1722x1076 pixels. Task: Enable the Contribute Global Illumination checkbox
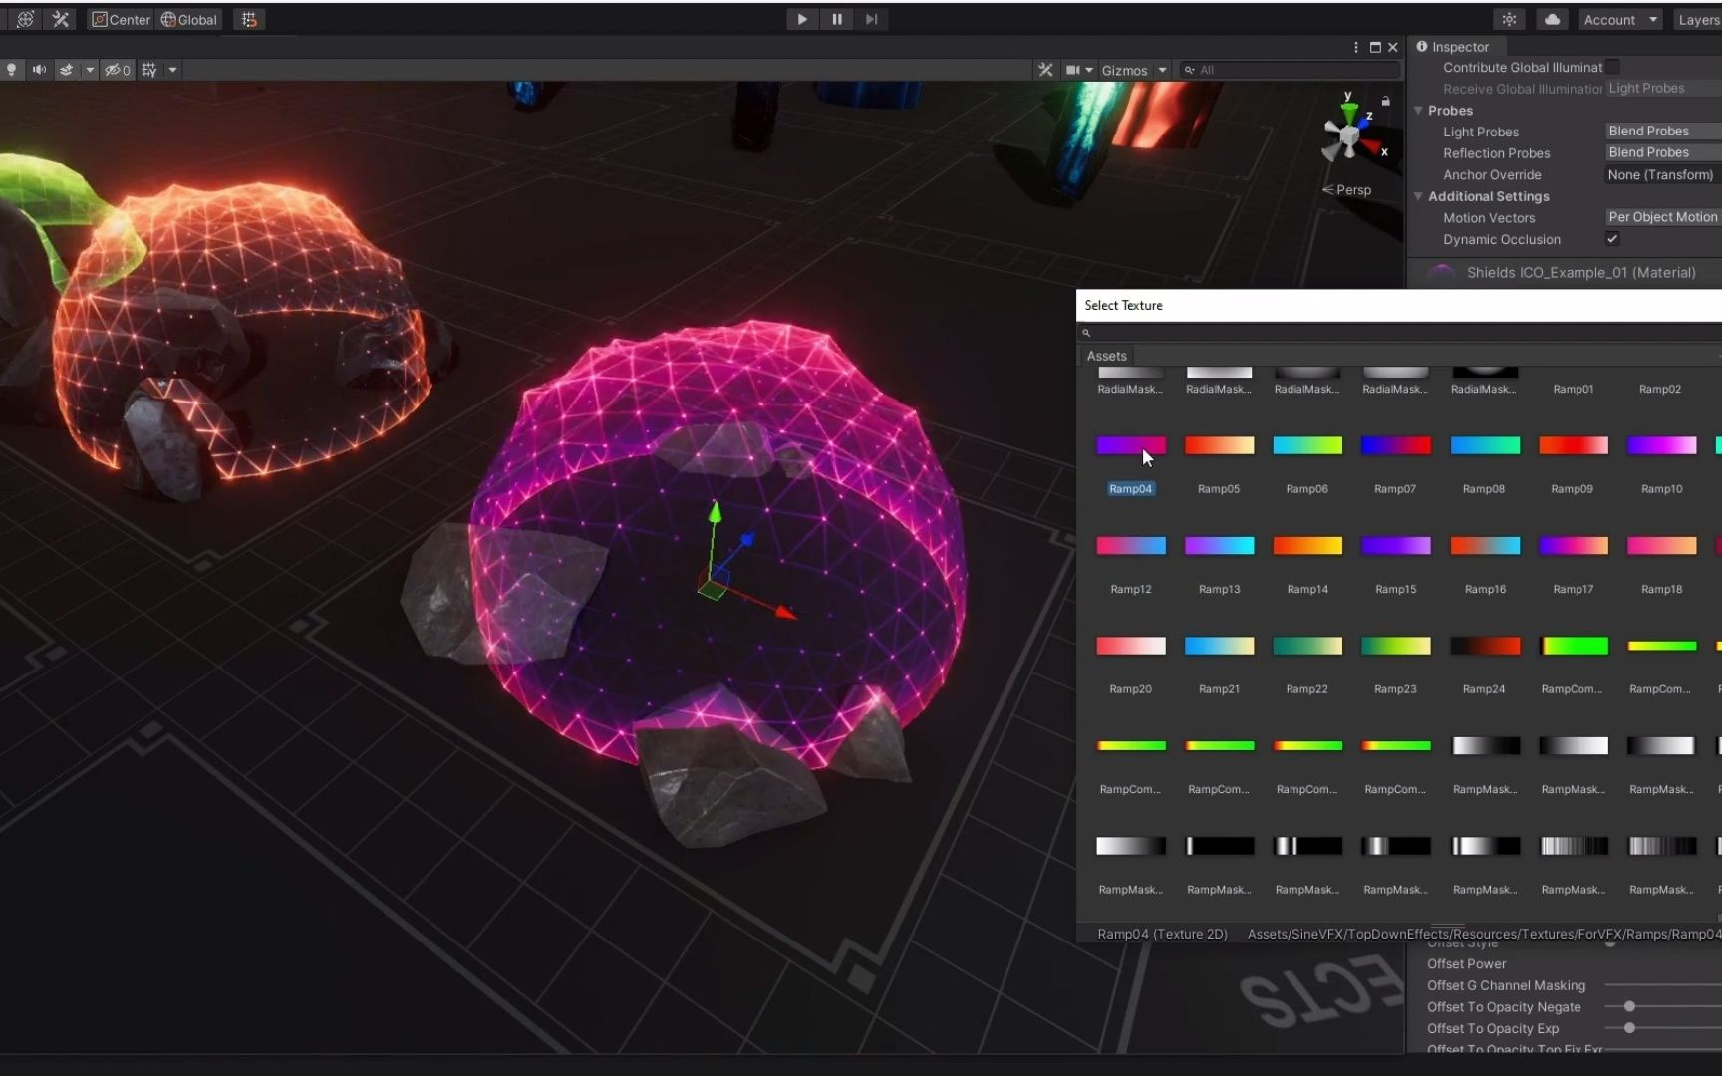1613,67
